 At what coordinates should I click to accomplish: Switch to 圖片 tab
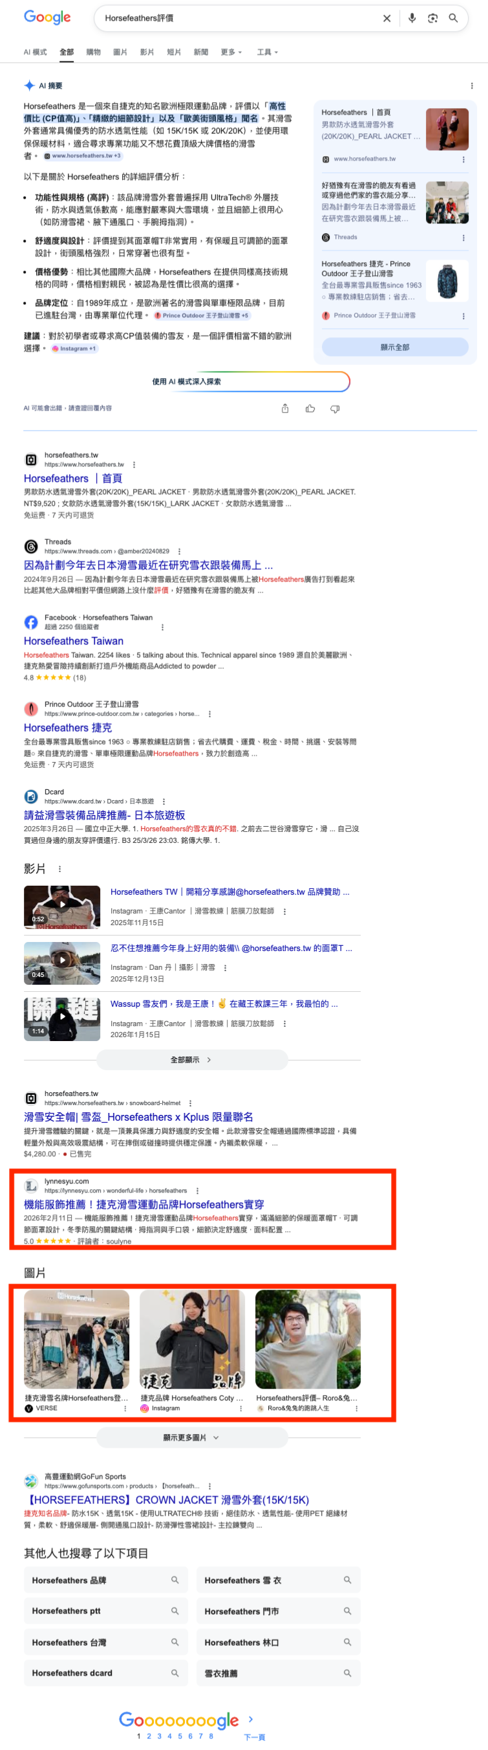[x=120, y=52]
